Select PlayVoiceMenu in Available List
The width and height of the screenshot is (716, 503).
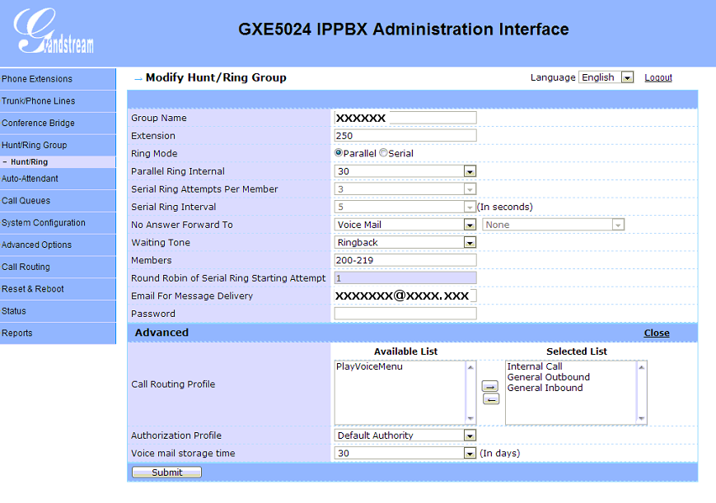(x=369, y=367)
